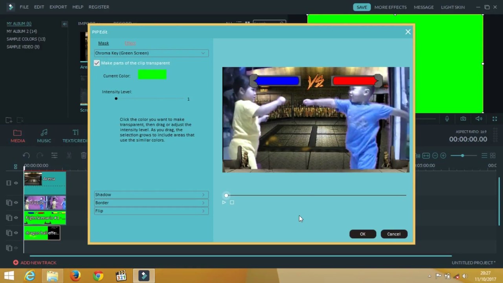Toggle Make parts of the clip transparent checkbox

pyautogui.click(x=97, y=63)
